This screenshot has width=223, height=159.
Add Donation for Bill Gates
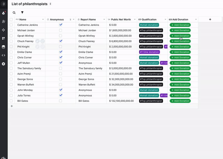[180, 101]
